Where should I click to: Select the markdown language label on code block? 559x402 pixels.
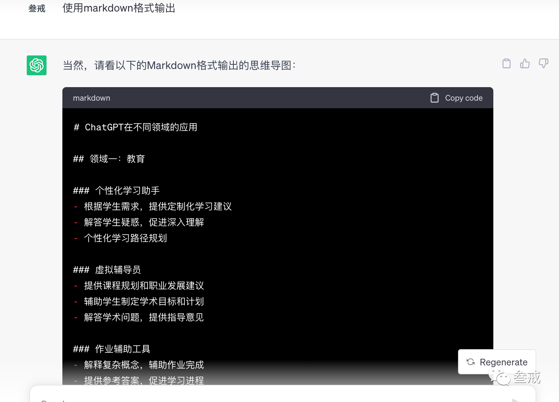[x=91, y=98]
